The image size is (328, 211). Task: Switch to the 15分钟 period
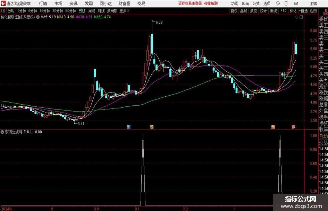[45, 11]
